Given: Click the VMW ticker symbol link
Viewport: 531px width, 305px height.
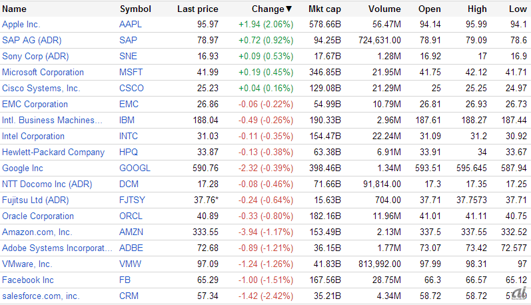Looking at the screenshot, I should [x=129, y=264].
